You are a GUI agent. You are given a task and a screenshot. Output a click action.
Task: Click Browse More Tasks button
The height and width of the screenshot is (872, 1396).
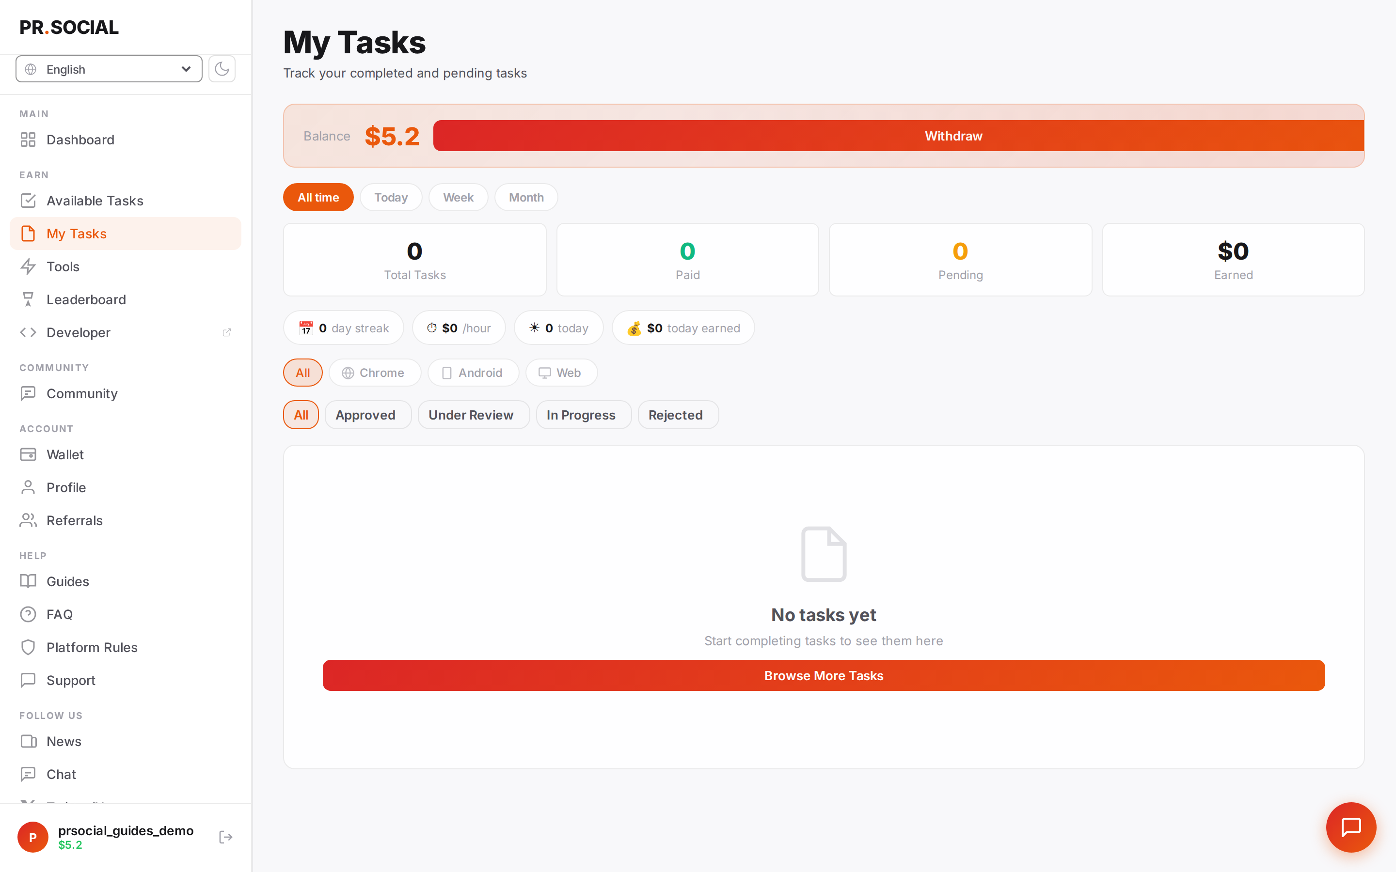click(x=824, y=675)
